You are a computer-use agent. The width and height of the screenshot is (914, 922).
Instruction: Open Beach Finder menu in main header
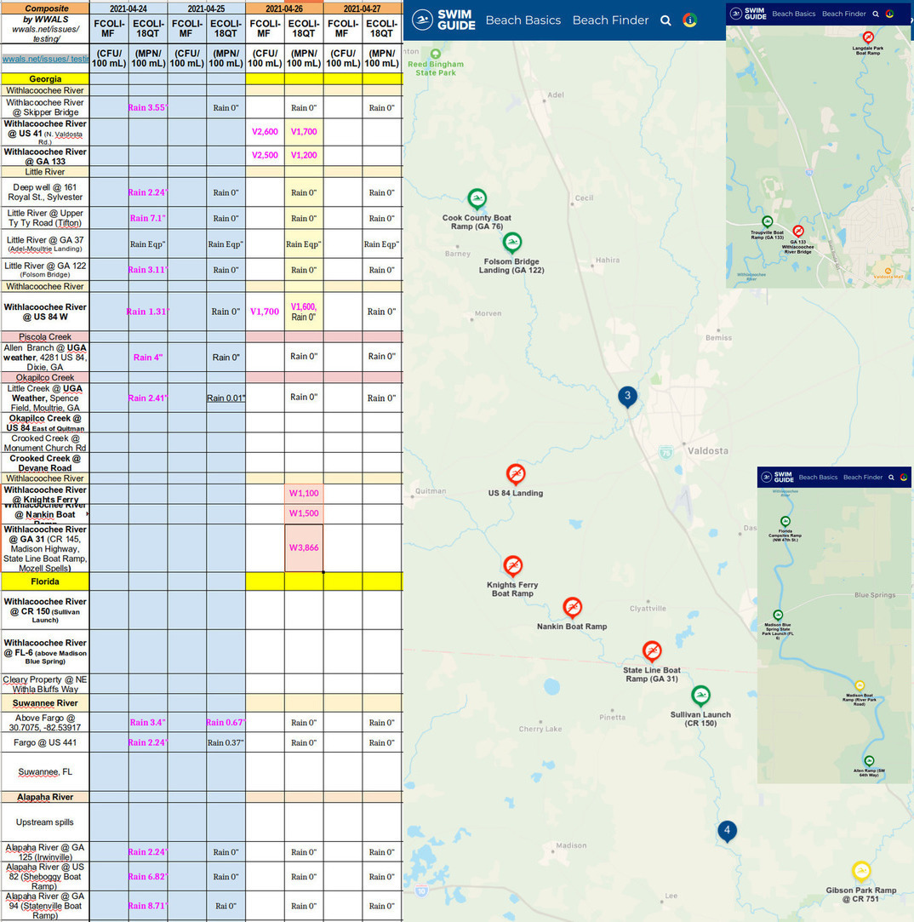(611, 20)
